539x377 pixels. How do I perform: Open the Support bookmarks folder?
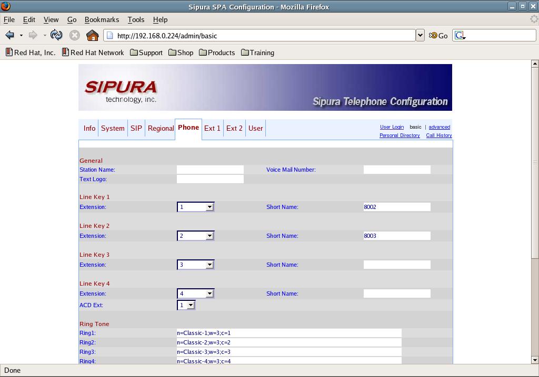146,53
